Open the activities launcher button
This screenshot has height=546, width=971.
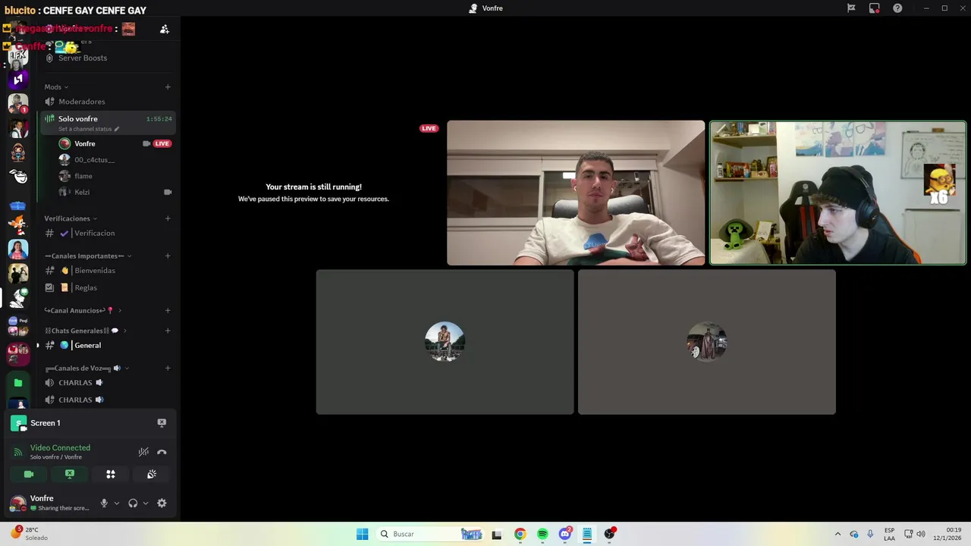pyautogui.click(x=111, y=474)
